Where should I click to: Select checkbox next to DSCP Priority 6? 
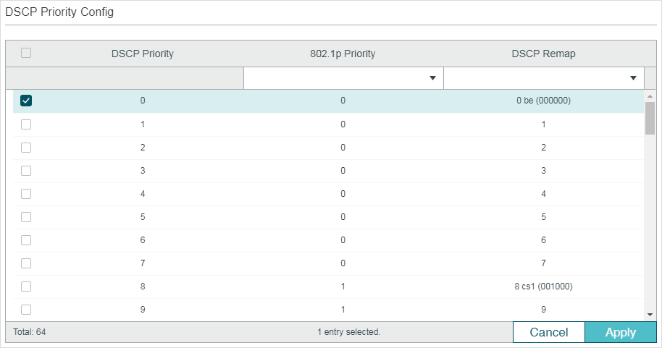pyautogui.click(x=26, y=240)
